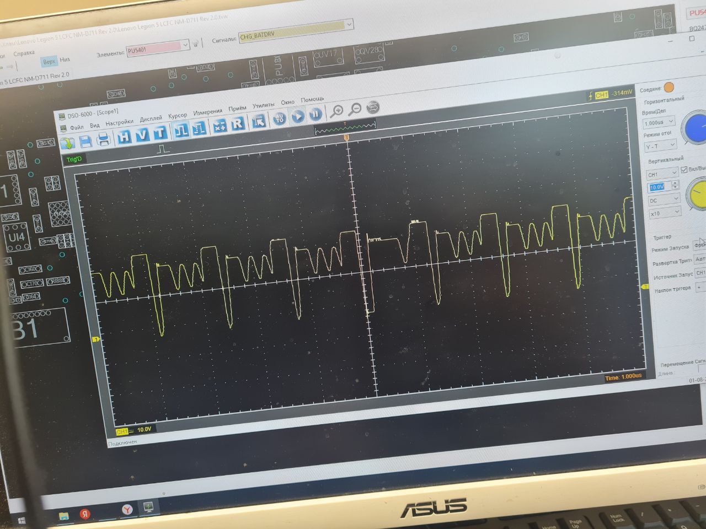Select the T trigger settings icon
Screen dimensions: 706x529
pos(159,133)
